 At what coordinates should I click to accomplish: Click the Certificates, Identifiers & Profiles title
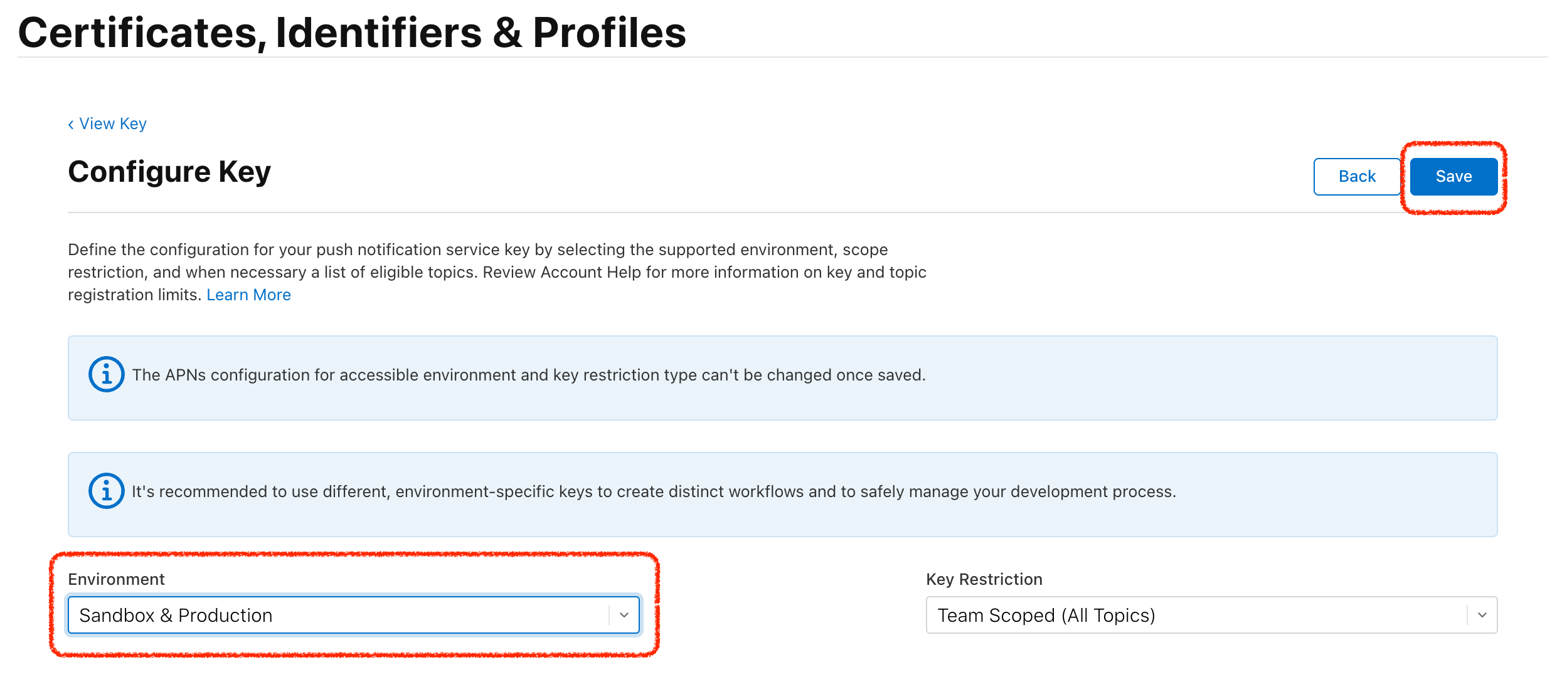353,33
